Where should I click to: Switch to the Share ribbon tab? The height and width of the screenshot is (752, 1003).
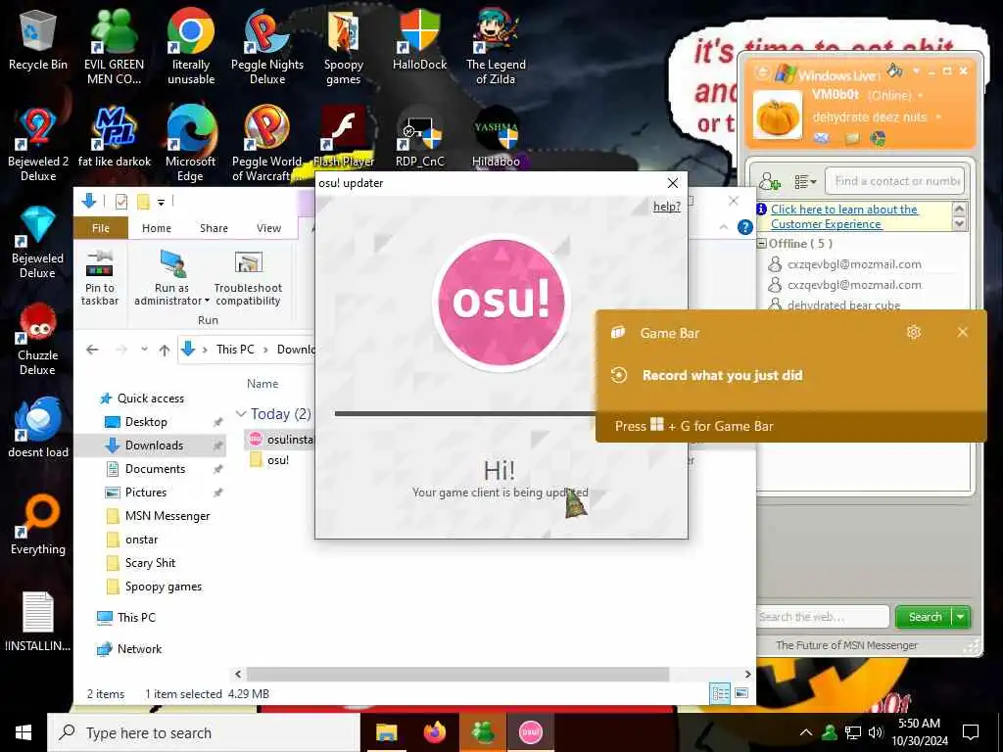click(214, 227)
